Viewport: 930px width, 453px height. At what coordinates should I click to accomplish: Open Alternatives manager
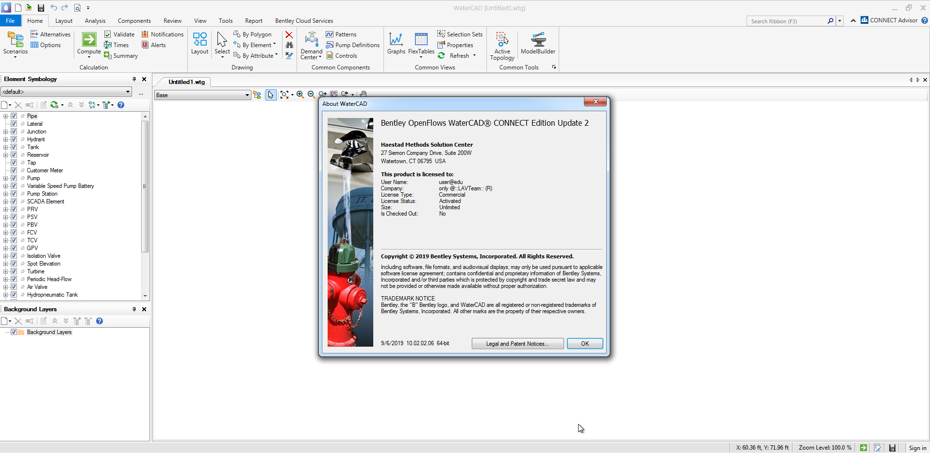(x=50, y=34)
